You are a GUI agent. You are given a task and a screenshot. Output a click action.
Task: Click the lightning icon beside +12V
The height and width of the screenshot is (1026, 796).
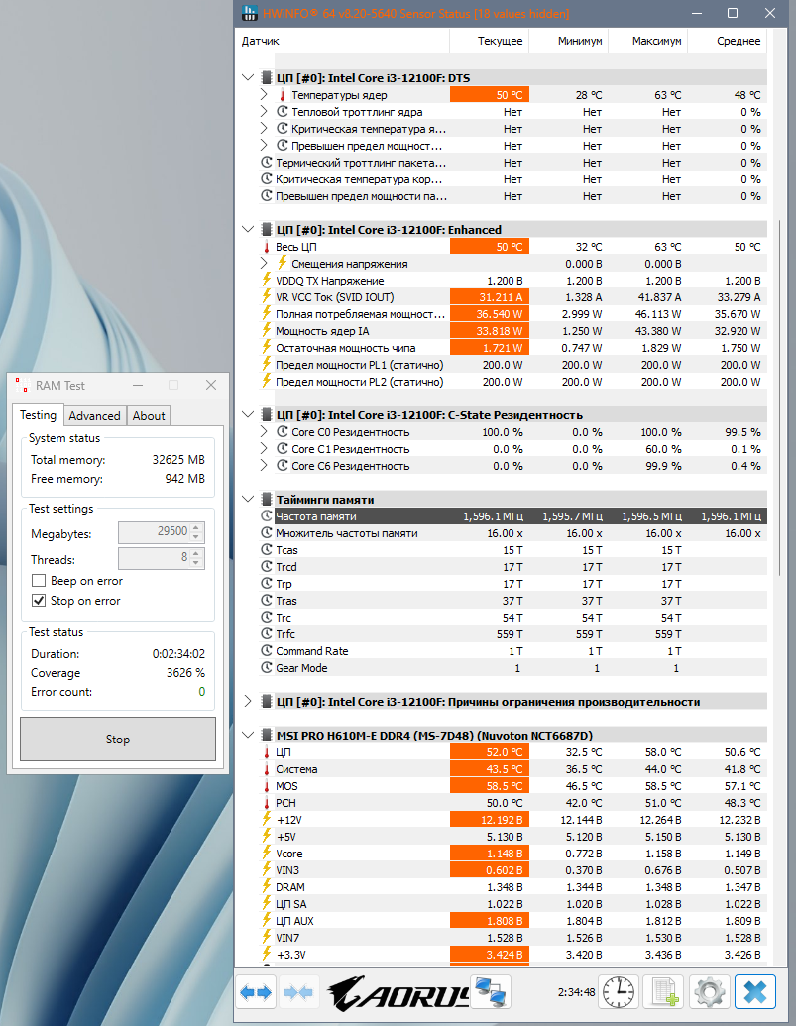tap(267, 819)
